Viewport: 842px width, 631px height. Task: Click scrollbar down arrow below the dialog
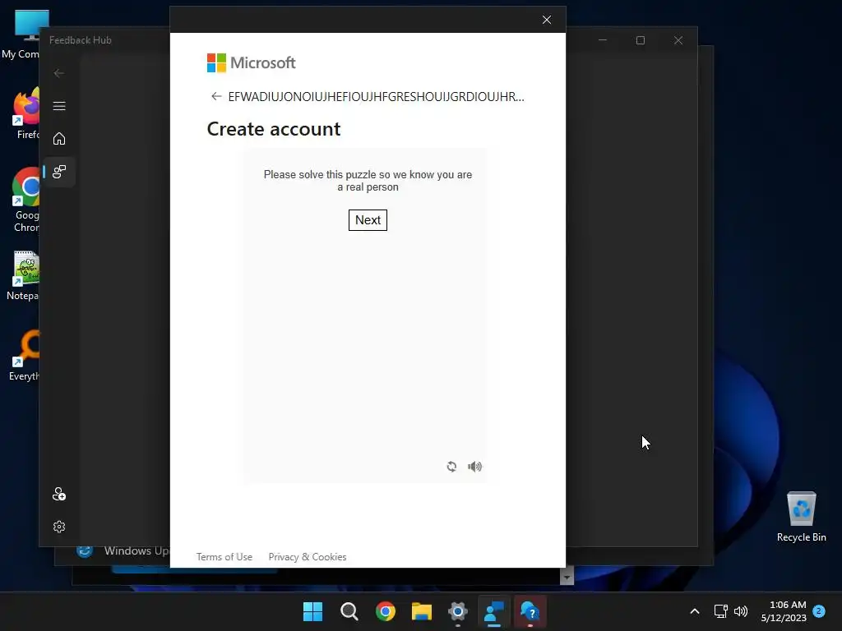[x=567, y=577]
